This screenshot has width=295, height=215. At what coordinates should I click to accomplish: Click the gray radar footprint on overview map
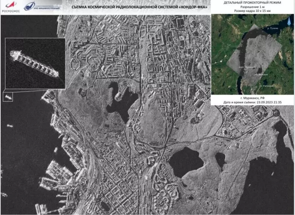tap(254, 52)
